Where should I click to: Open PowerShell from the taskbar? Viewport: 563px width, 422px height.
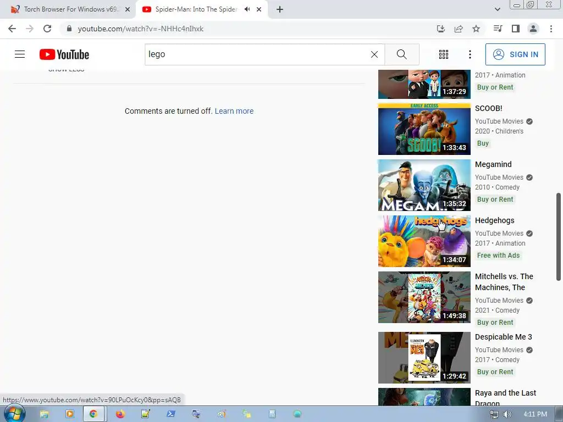coord(170,414)
